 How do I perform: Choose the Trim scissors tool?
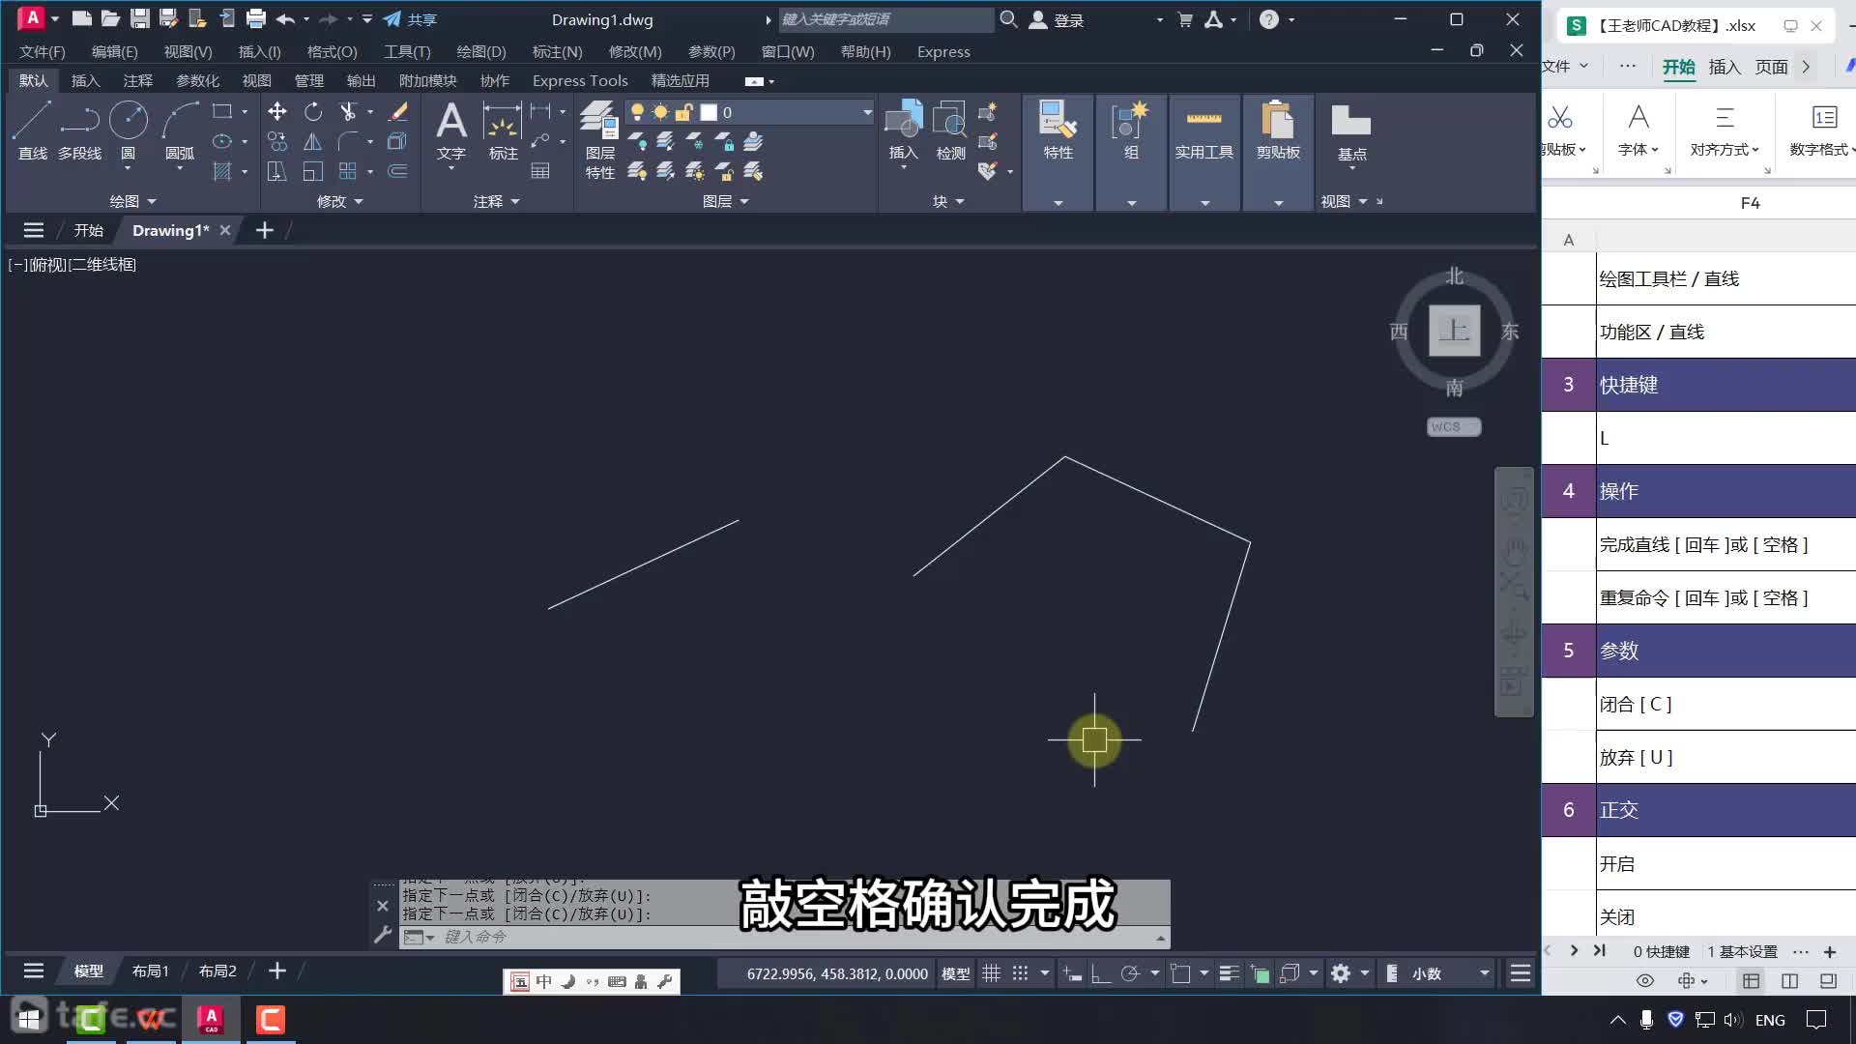point(348,112)
